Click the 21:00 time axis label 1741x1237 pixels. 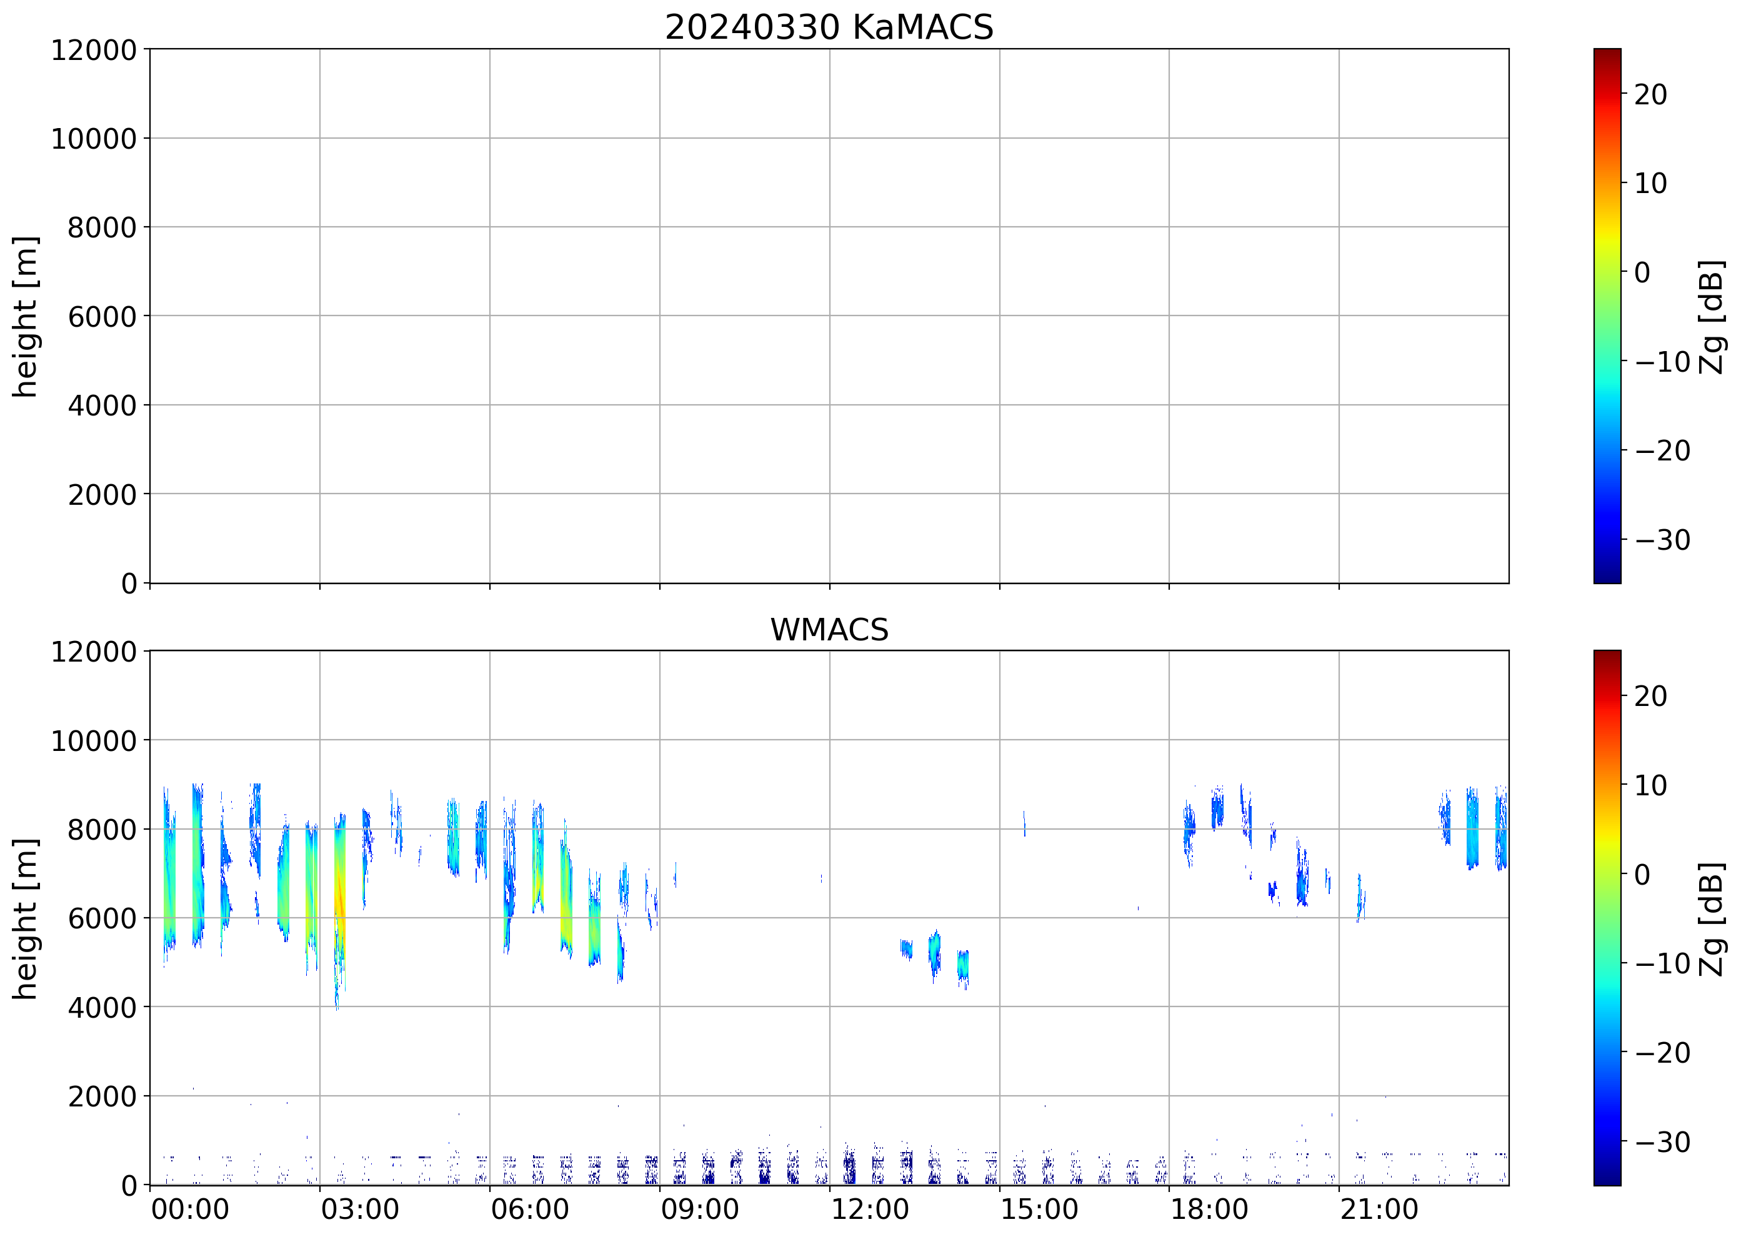tap(1379, 1210)
